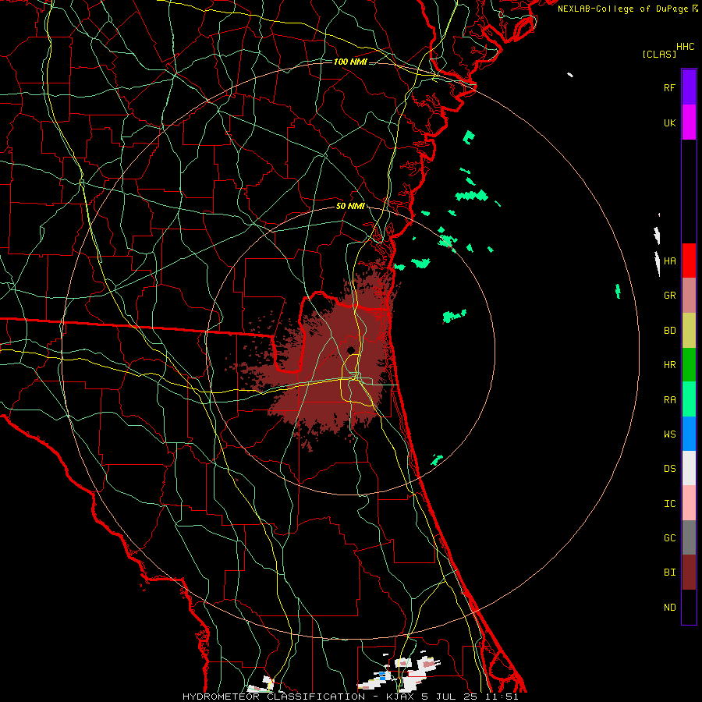Click the BI brown legend swatch

tap(689, 573)
